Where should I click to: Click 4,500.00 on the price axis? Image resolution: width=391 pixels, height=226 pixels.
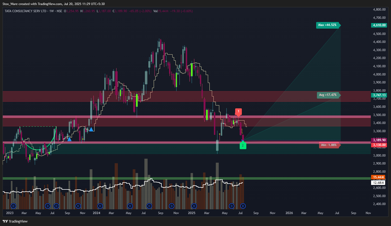tap(379, 34)
